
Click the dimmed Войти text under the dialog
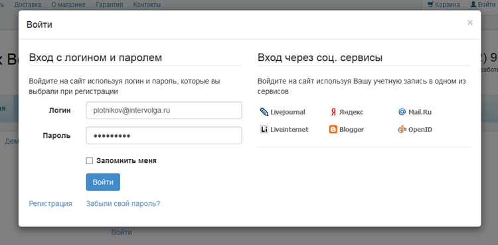(x=122, y=232)
